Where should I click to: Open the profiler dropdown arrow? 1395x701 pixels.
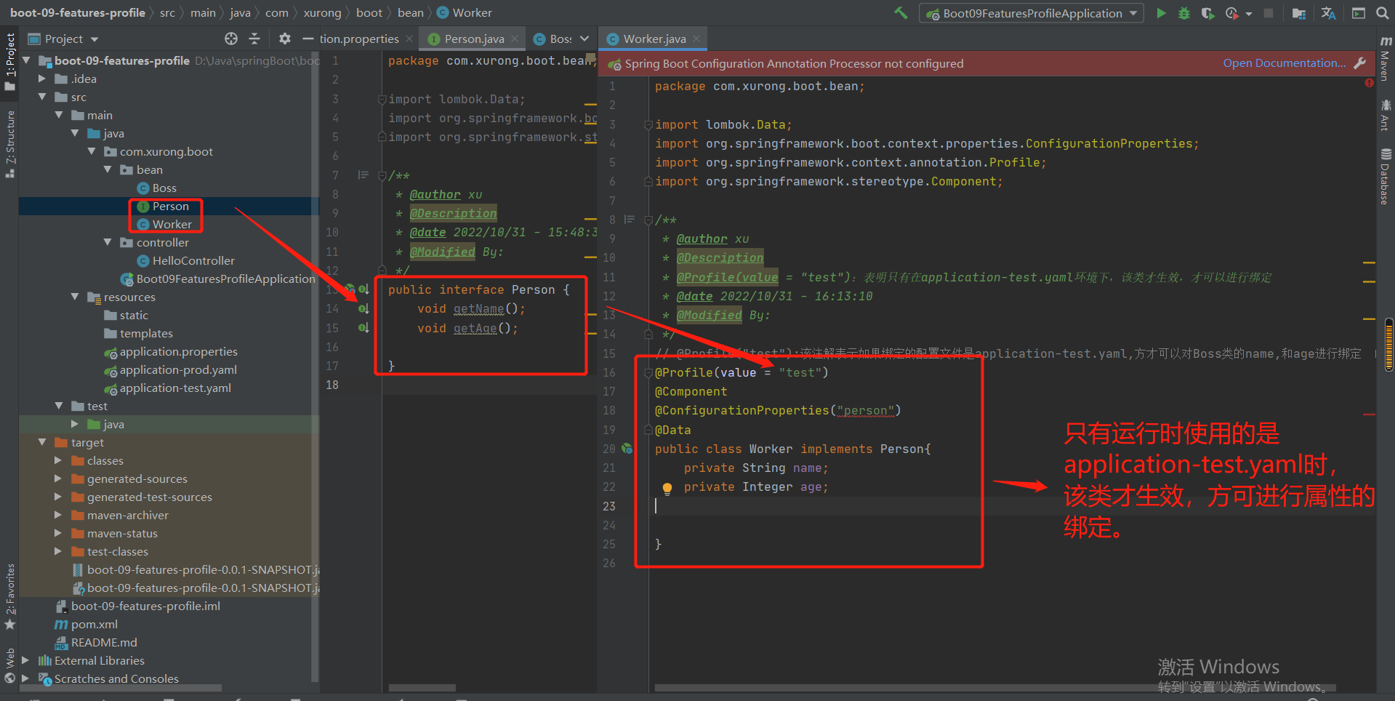[1248, 14]
